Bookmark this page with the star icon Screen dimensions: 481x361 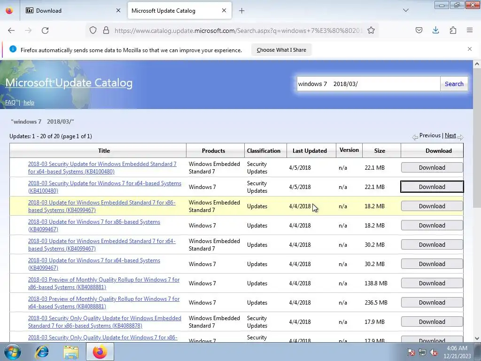[x=371, y=31]
